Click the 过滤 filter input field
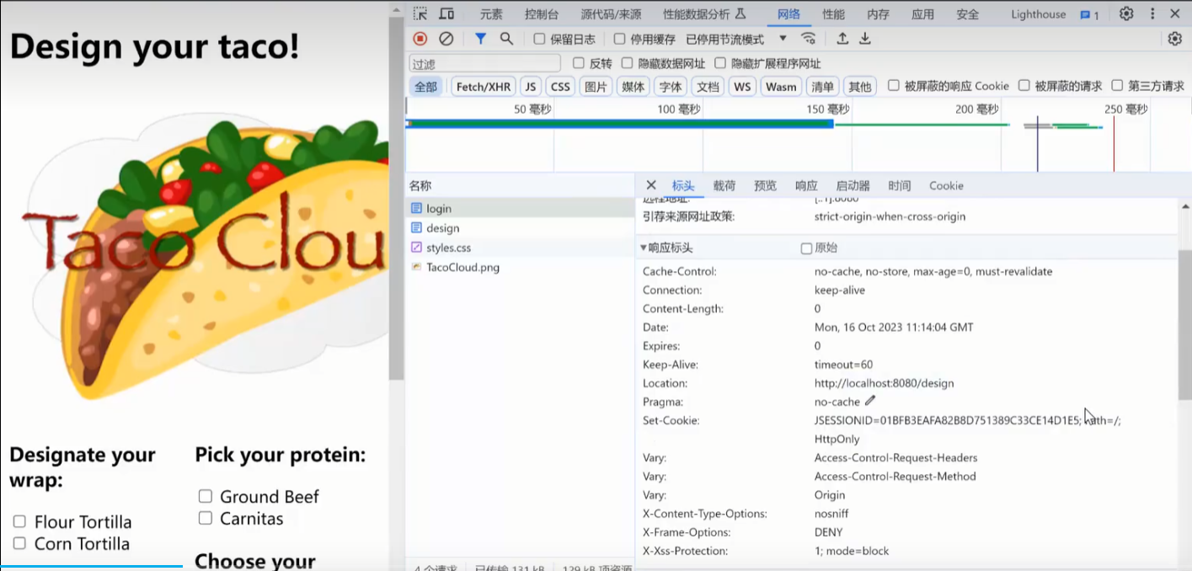Image resolution: width=1192 pixels, height=571 pixels. pyautogui.click(x=484, y=63)
